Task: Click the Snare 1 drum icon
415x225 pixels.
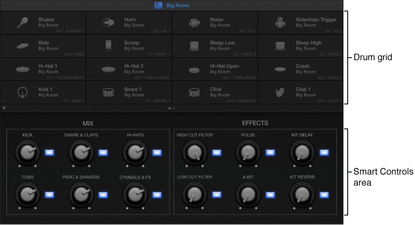Action: pos(108,92)
